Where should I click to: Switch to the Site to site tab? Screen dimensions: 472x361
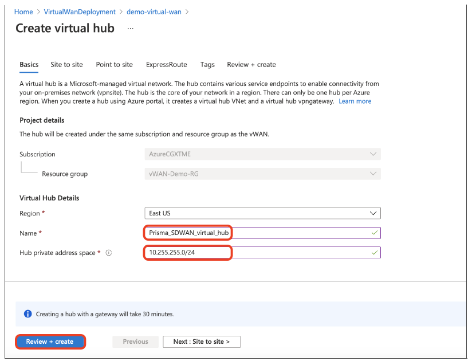(66, 65)
